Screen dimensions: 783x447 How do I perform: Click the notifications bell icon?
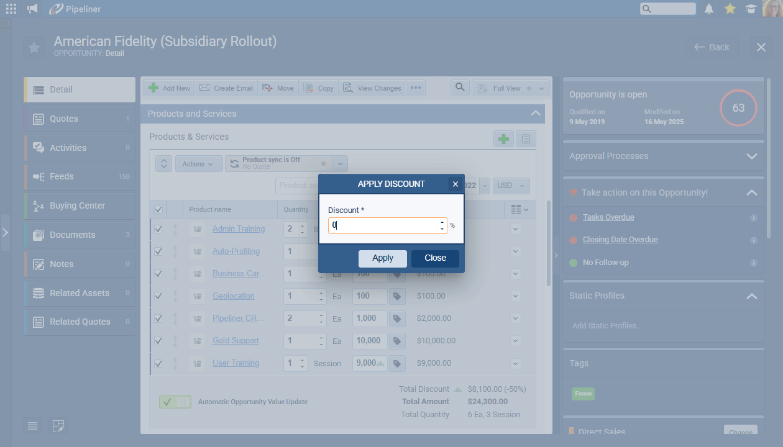709,9
